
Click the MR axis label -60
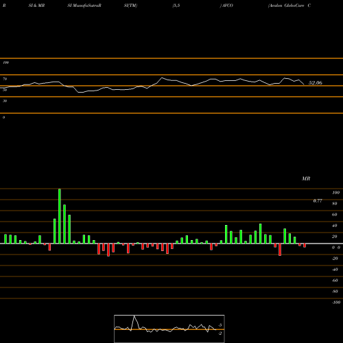[x=335, y=281]
